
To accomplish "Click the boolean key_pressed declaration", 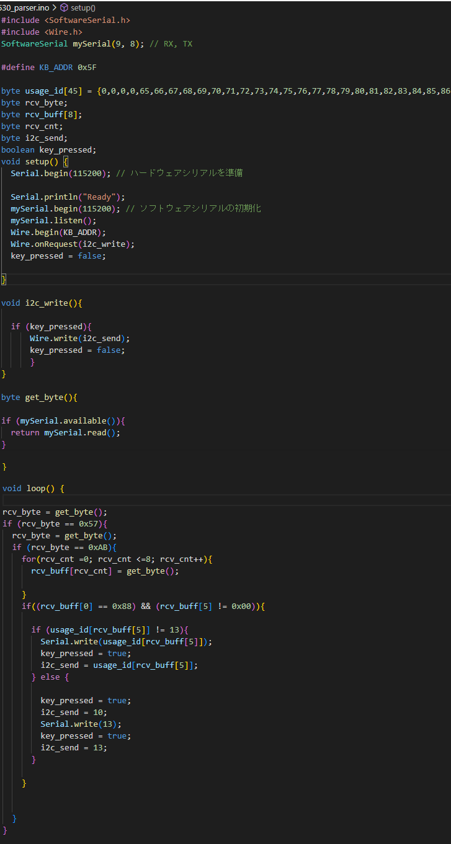I will 48,149.
